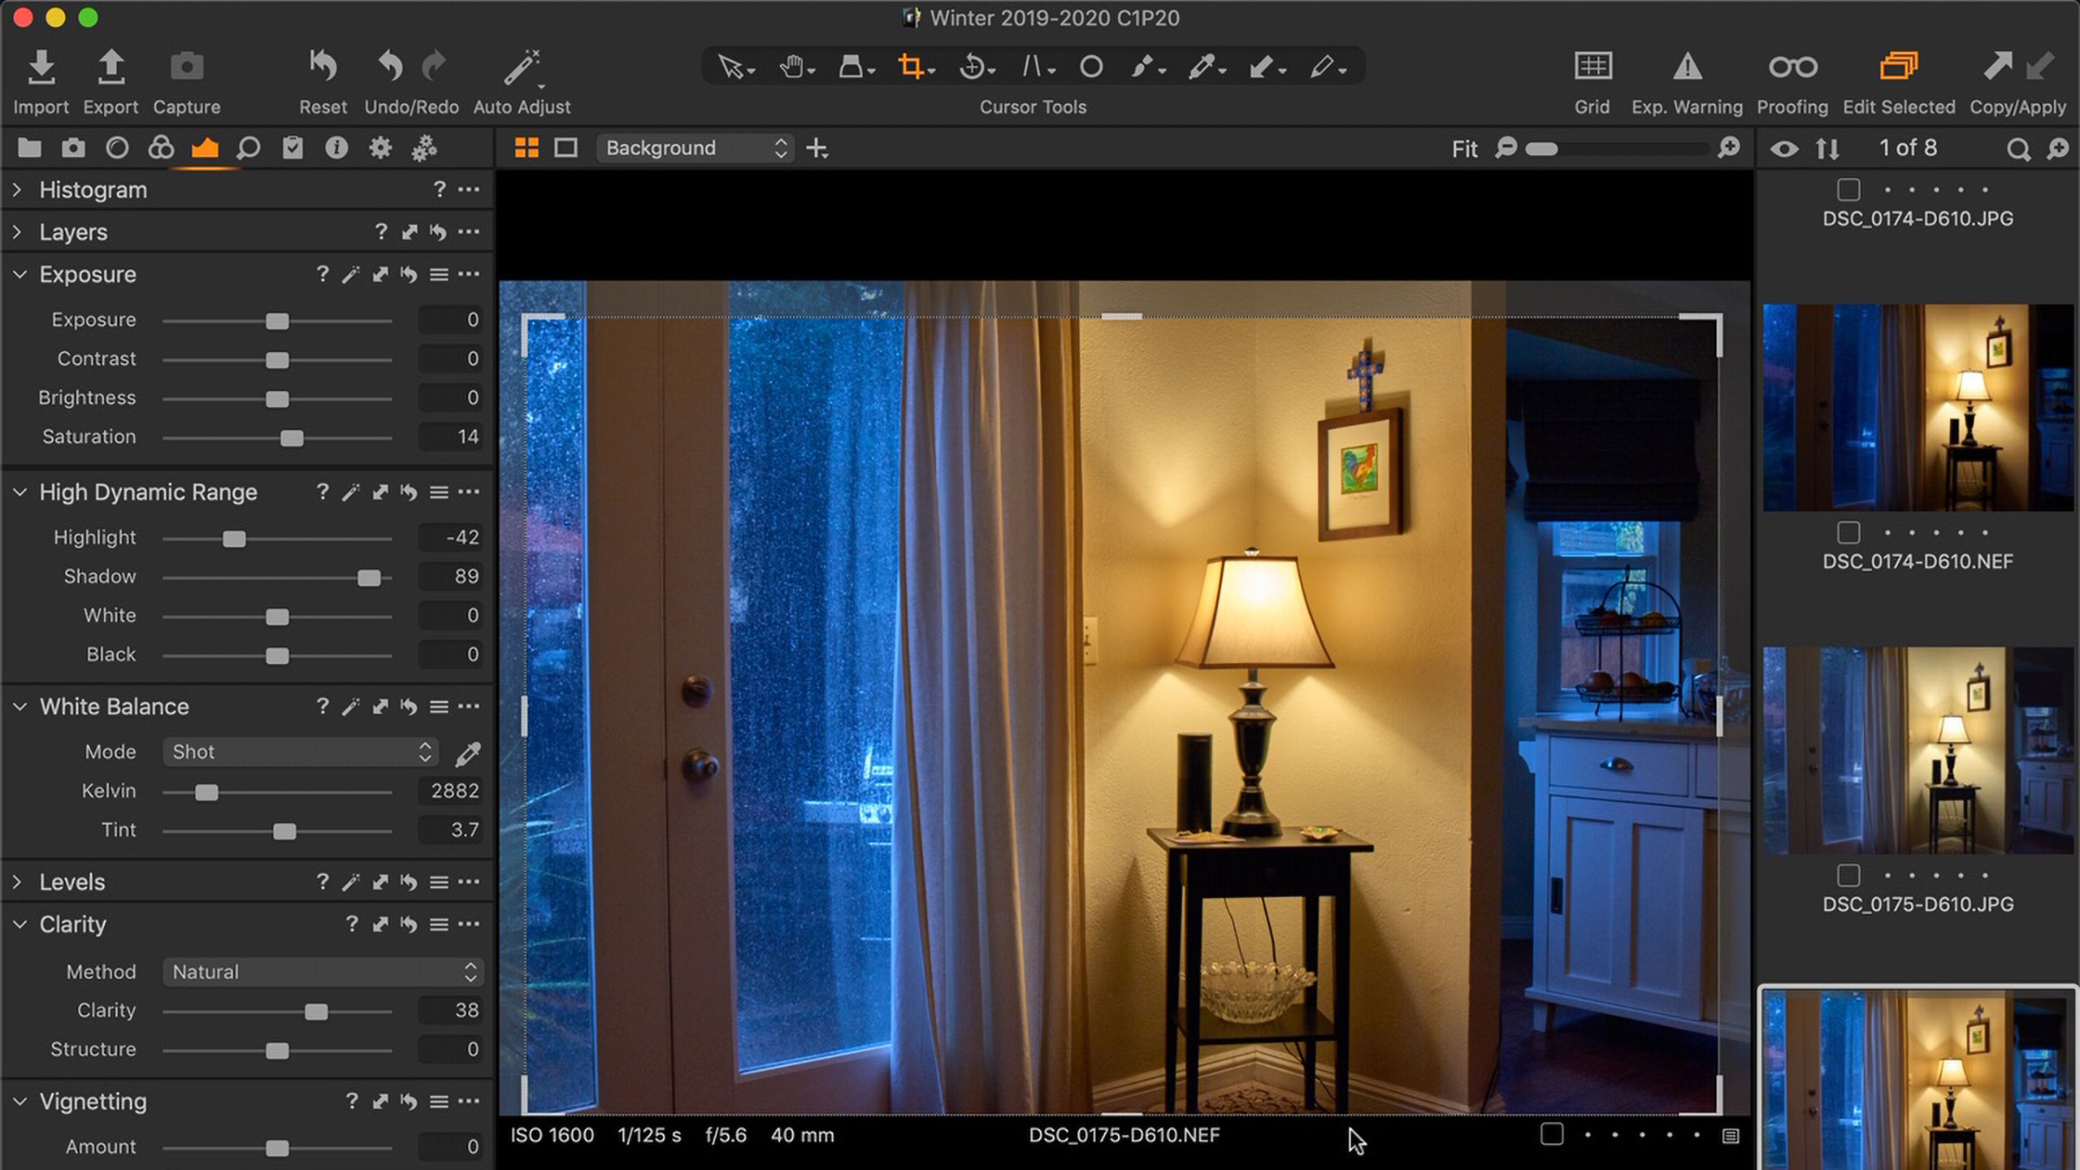Pick white balance with eyedropper
The image size is (2080, 1170).
pyautogui.click(x=468, y=753)
